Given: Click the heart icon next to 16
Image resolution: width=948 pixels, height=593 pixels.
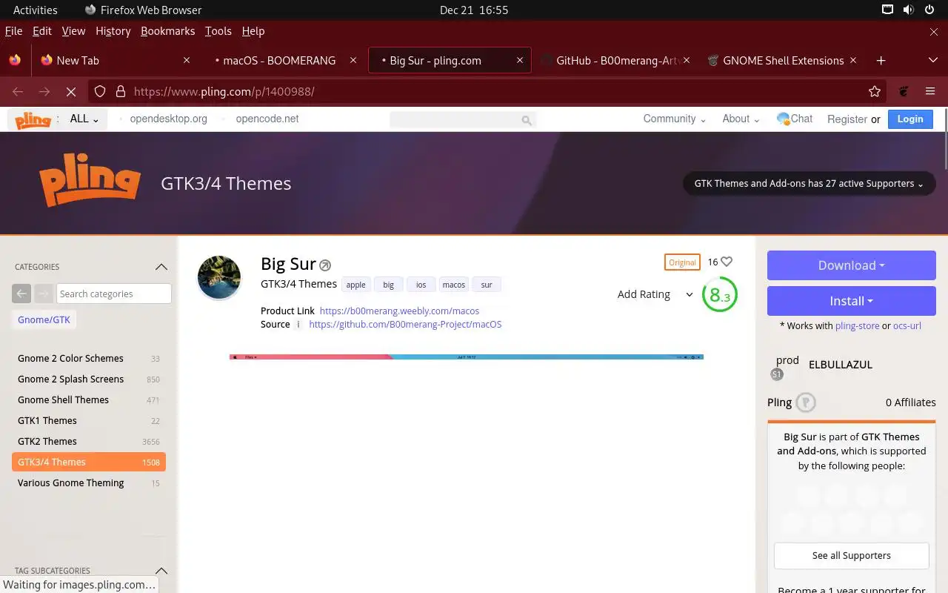Looking at the screenshot, I should [x=727, y=262].
